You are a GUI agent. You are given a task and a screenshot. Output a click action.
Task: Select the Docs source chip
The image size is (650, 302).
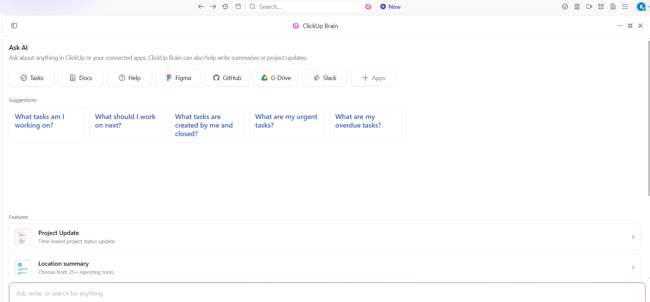[x=81, y=78]
